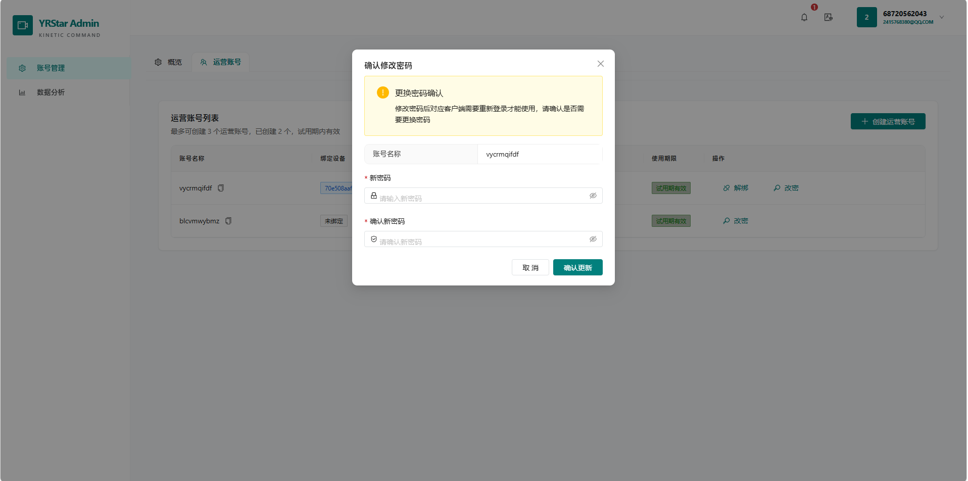Click the 确认更新 button
Viewport: 968px width, 481px height.
point(578,267)
